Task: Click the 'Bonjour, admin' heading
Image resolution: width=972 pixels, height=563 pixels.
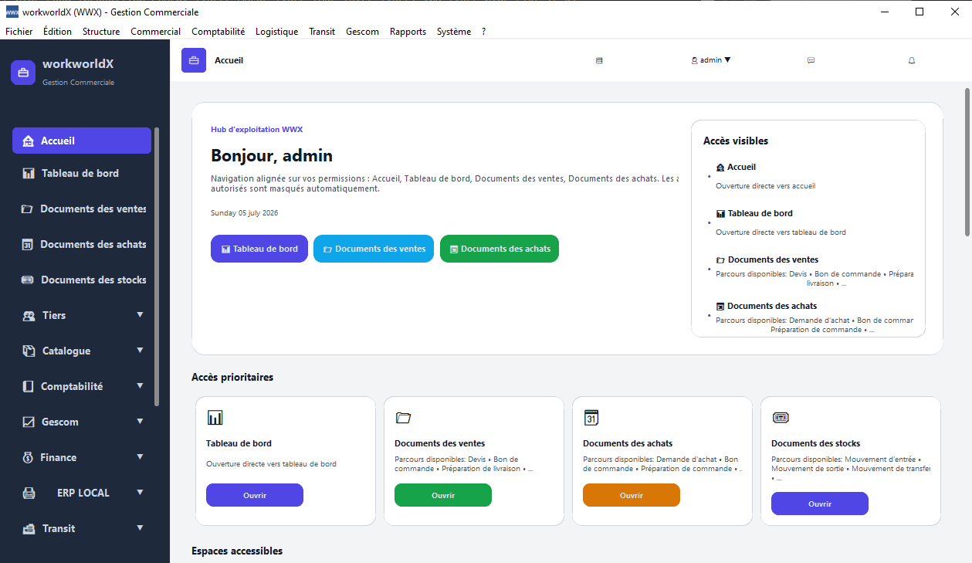Action: [272, 156]
